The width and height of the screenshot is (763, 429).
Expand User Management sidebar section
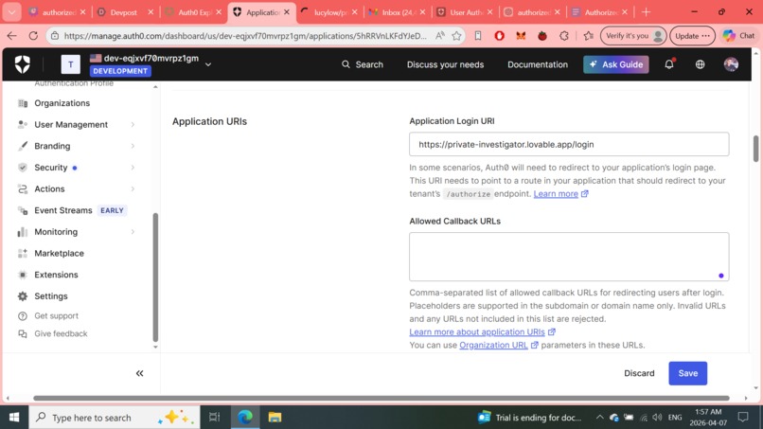click(x=77, y=125)
